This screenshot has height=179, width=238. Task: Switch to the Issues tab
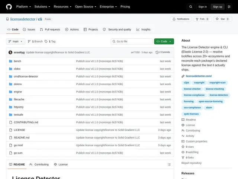click(29, 29)
